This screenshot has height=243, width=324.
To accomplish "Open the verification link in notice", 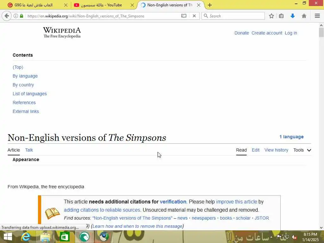I will click(x=173, y=202).
